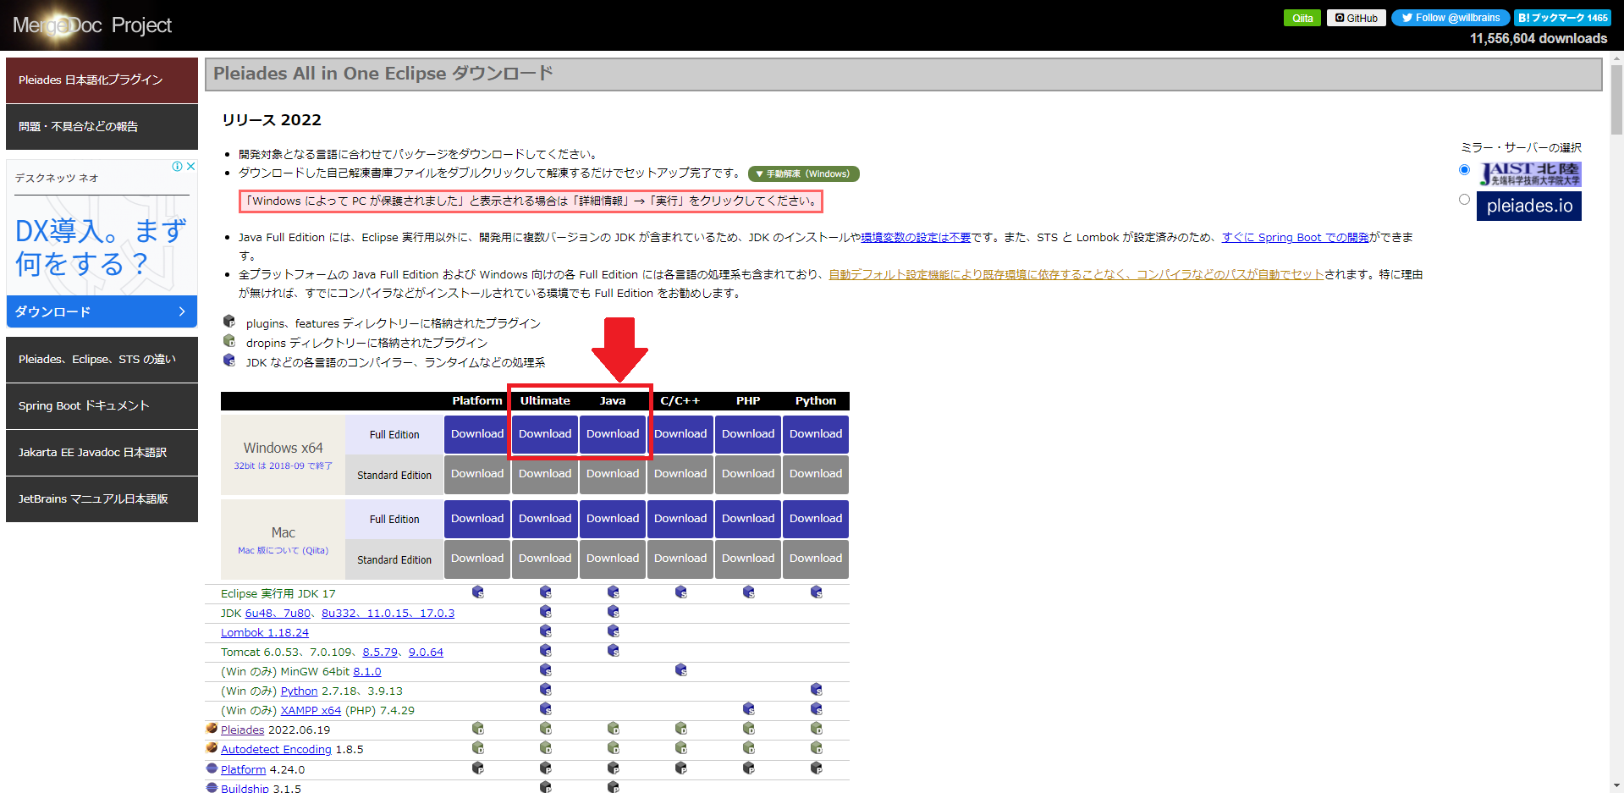1624x793 pixels.
Task: Open the Python link in Win-only row
Action: click(299, 691)
